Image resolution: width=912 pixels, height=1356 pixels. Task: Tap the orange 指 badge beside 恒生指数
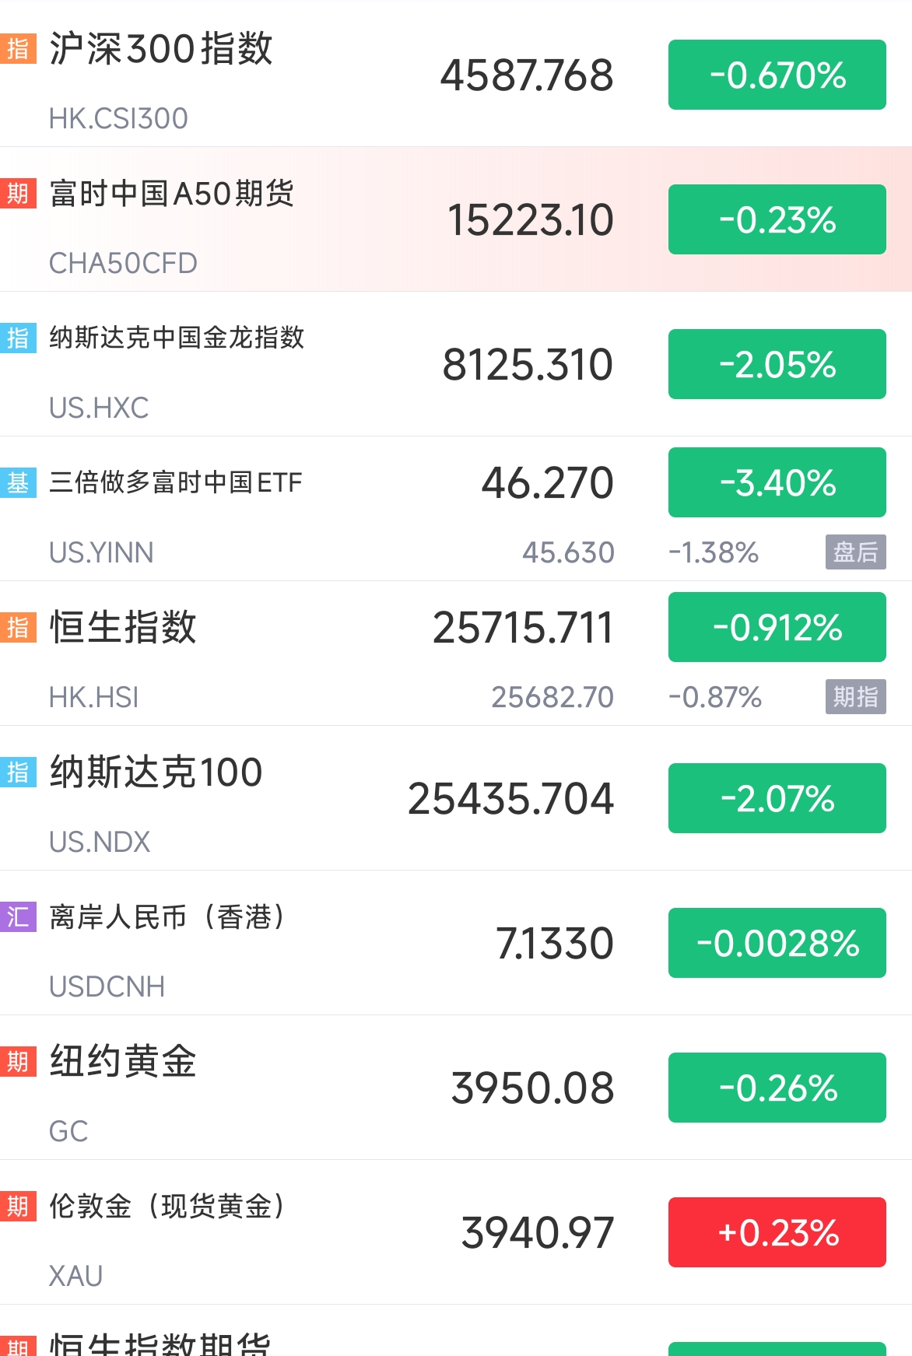18,627
